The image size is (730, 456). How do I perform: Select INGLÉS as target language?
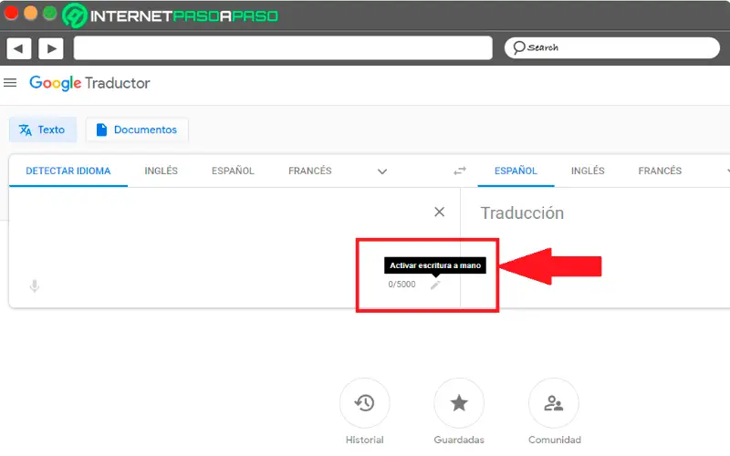(x=588, y=171)
